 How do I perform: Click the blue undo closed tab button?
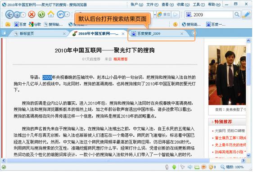(x=60, y=14)
